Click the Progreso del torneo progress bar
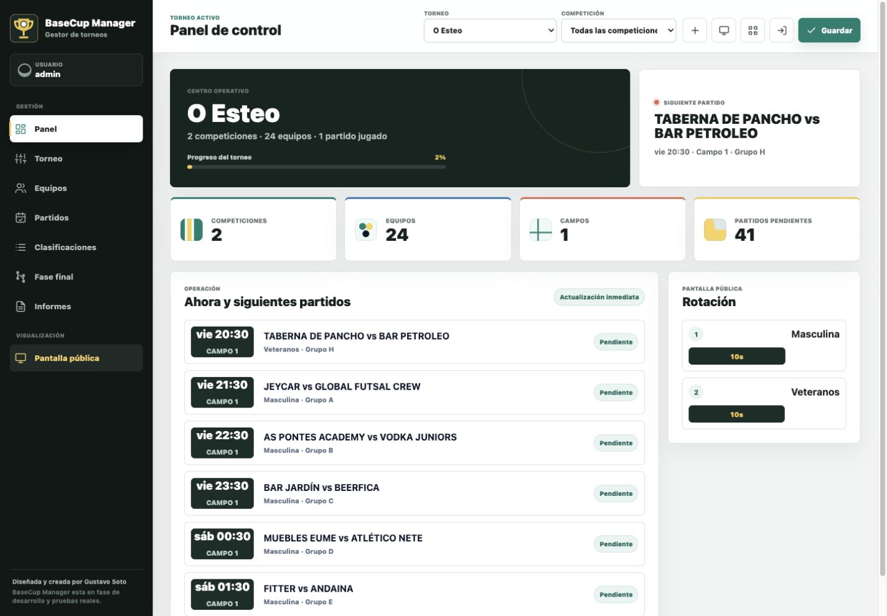The height and width of the screenshot is (616, 887). click(316, 167)
